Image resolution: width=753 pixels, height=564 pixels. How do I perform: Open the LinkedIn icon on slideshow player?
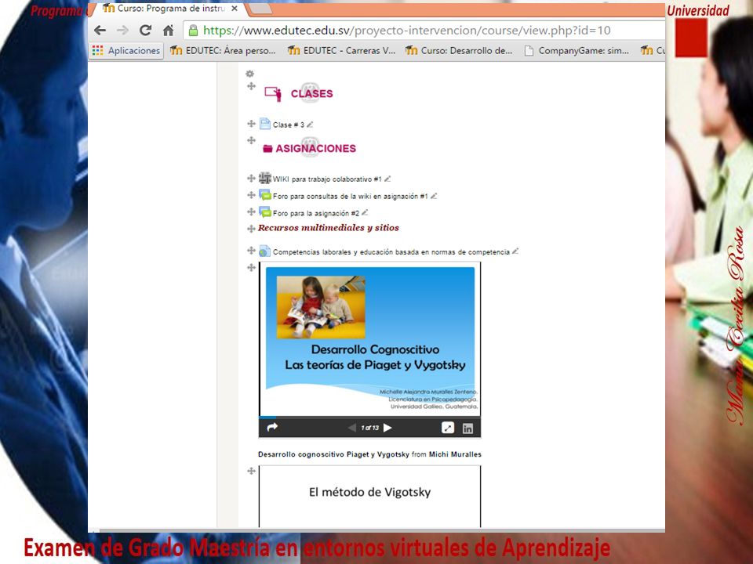pyautogui.click(x=467, y=428)
